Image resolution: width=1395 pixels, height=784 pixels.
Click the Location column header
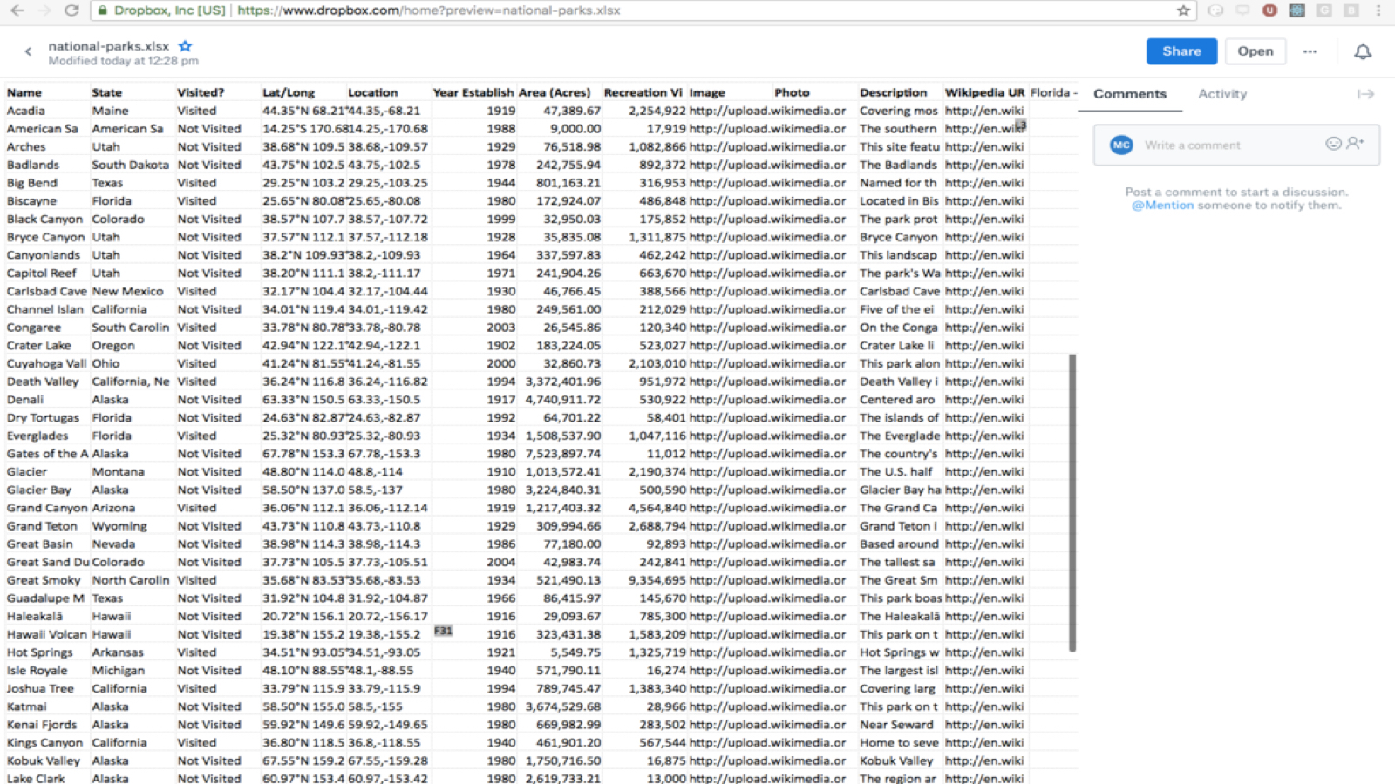pos(373,92)
